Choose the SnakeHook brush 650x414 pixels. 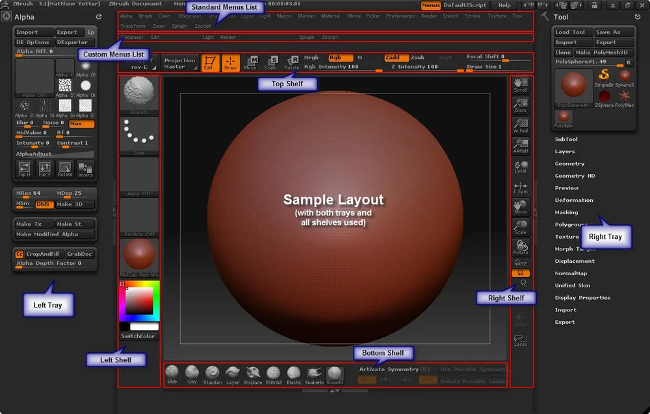[x=314, y=374]
